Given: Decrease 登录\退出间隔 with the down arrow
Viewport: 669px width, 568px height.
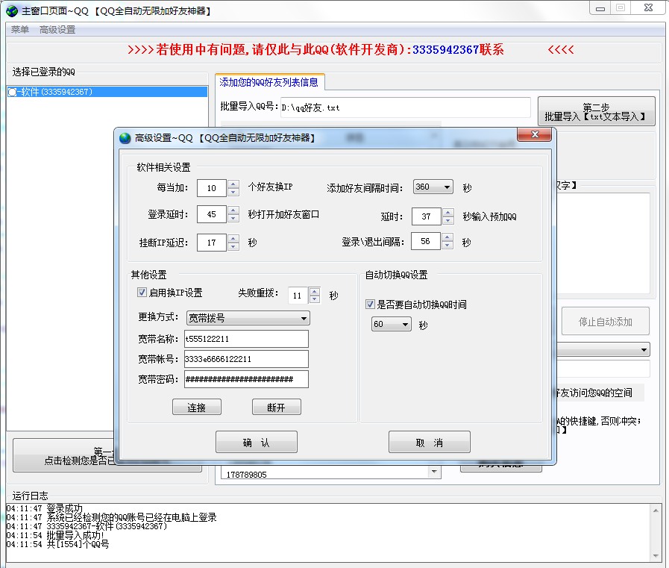Looking at the screenshot, I should [447, 245].
